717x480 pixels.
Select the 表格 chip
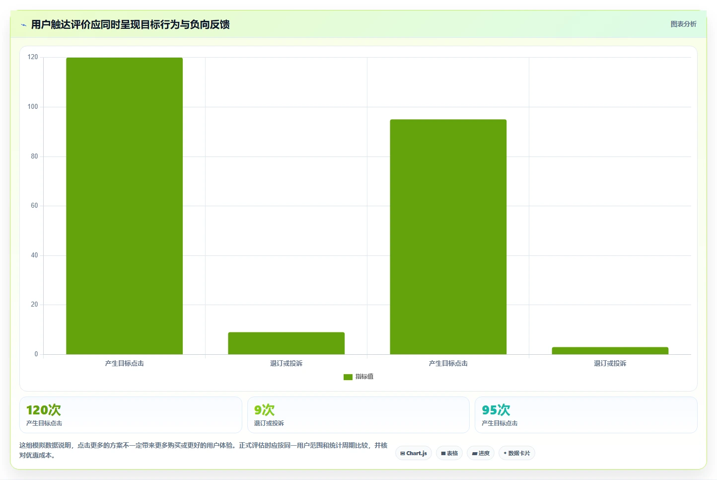pyautogui.click(x=449, y=453)
